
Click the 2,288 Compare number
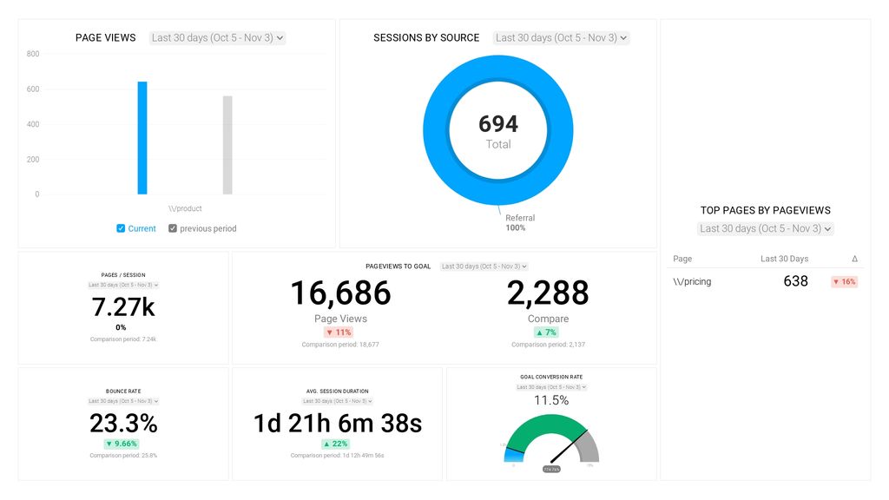548,293
